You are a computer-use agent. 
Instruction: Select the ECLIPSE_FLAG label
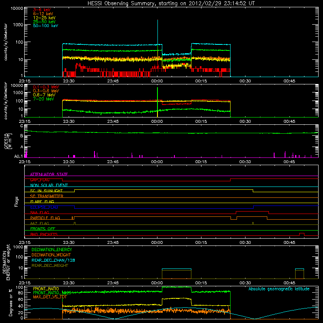pos(44,207)
